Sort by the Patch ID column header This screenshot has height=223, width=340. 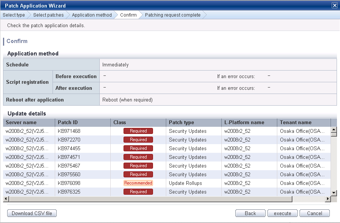(83, 122)
